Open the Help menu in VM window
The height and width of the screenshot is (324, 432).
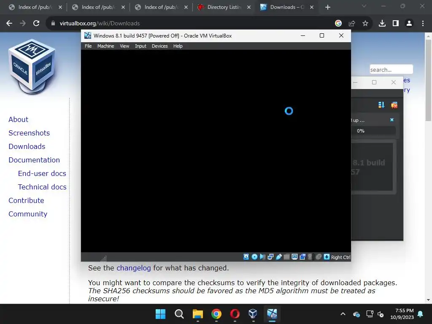[x=178, y=46]
